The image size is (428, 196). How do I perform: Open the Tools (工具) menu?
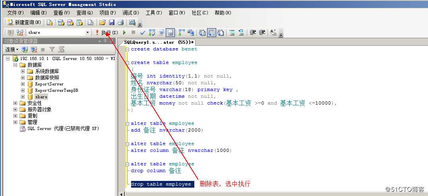pyautogui.click(x=154, y=13)
